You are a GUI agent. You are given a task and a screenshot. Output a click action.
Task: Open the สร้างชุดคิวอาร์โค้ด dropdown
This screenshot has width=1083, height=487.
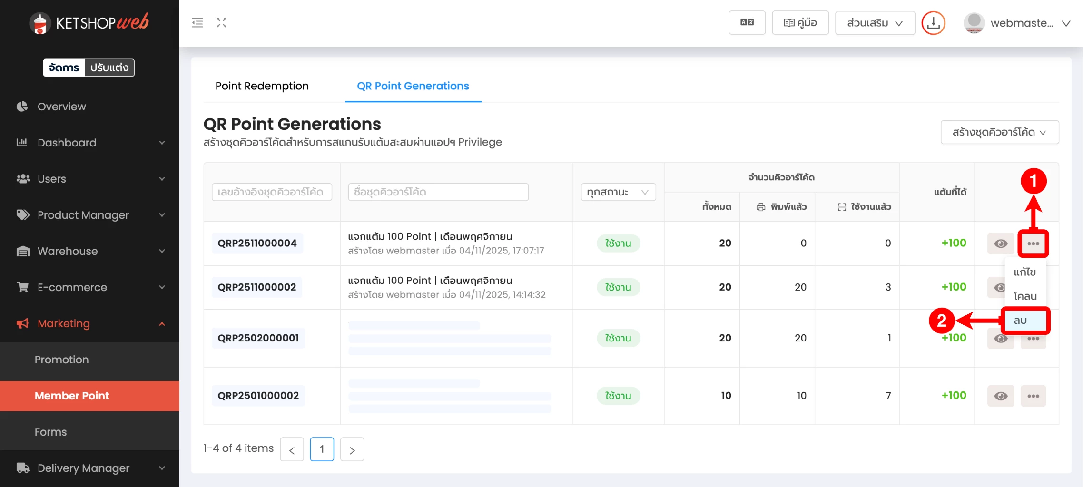click(999, 132)
